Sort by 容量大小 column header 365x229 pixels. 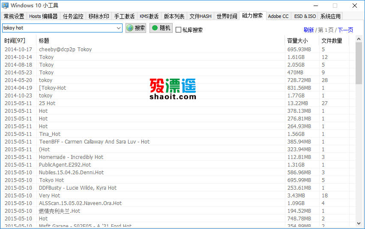pos(302,41)
